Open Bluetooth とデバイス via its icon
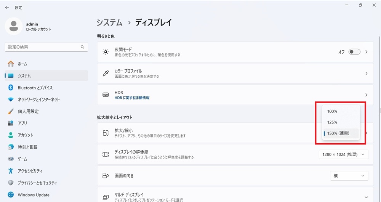This screenshot has width=381, height=202. [x=11, y=88]
